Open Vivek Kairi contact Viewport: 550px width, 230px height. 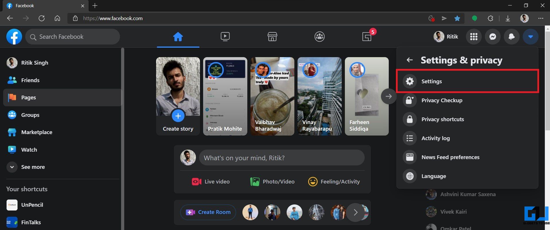click(446, 212)
